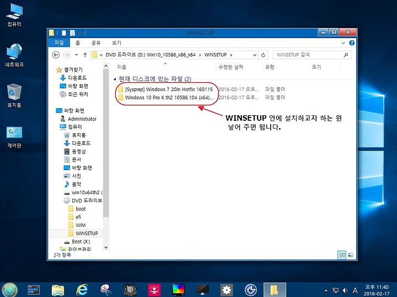Open the 컴퓨터 desktop icon
Screen dimensions: 397x297
point(14,15)
